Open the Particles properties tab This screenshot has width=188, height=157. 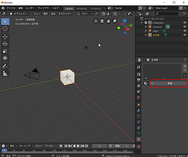pos(138,116)
